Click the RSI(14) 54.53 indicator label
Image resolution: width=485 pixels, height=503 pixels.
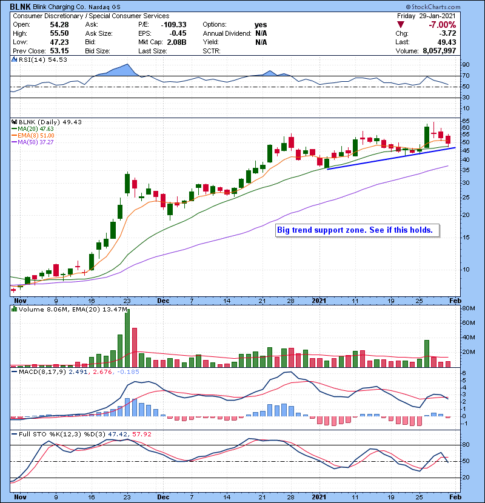tap(42, 59)
